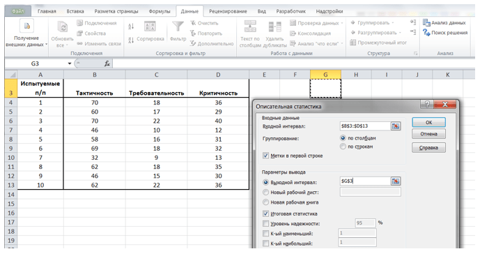This screenshot has width=480, height=256.
Task: Click Изменить связи
Action: coord(99,44)
